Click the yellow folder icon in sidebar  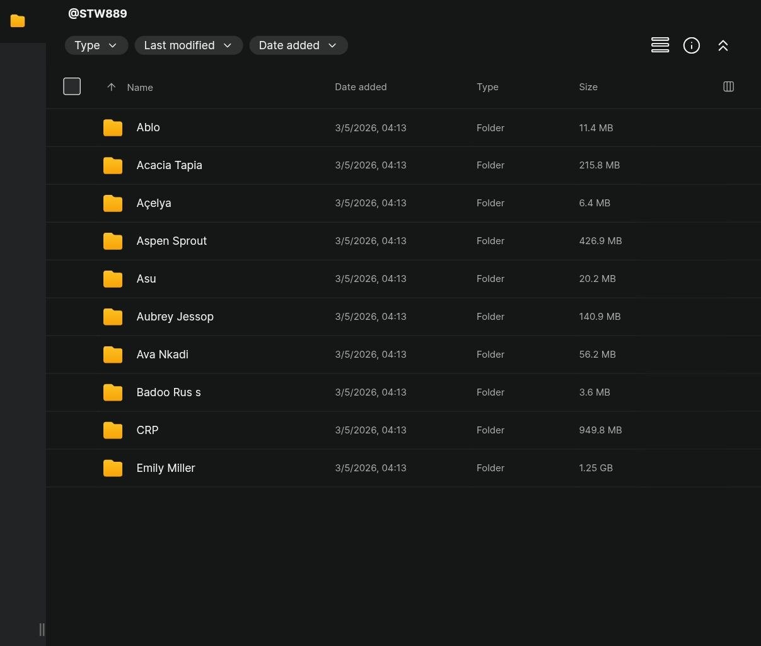click(x=18, y=21)
